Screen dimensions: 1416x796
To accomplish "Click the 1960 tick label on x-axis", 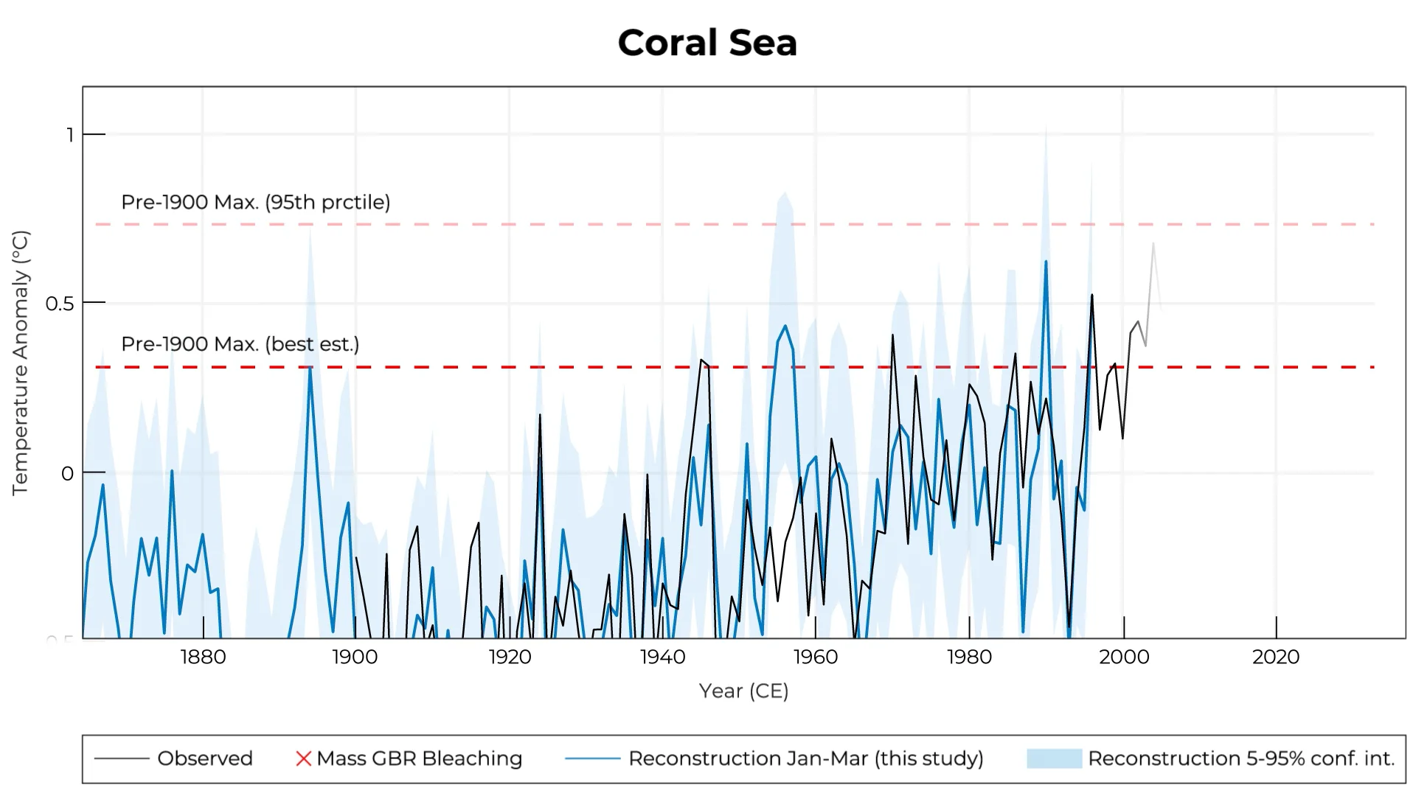I will point(815,657).
